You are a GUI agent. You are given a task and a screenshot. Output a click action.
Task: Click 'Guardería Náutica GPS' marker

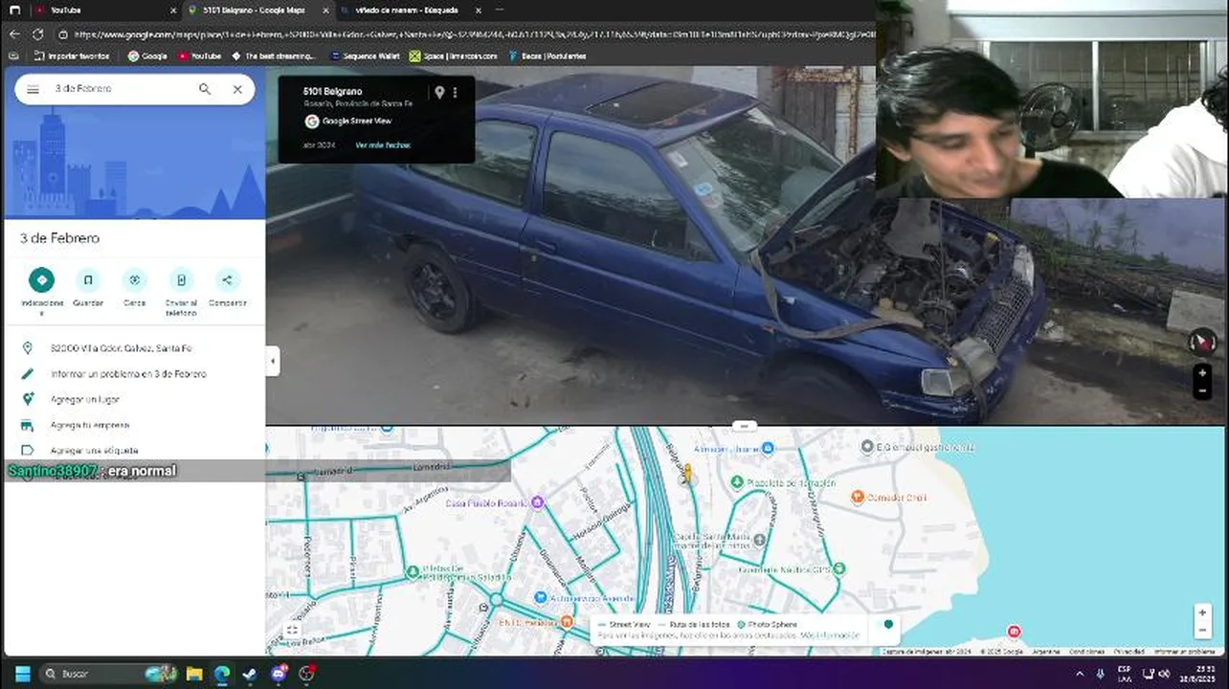pyautogui.click(x=838, y=568)
